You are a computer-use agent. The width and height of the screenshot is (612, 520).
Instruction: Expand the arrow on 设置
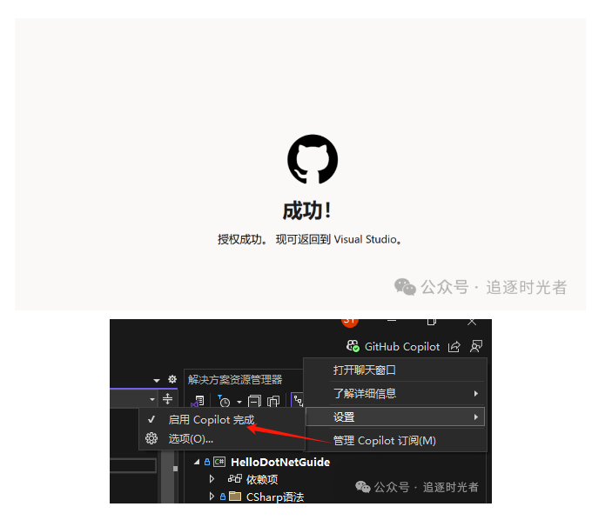click(x=476, y=417)
